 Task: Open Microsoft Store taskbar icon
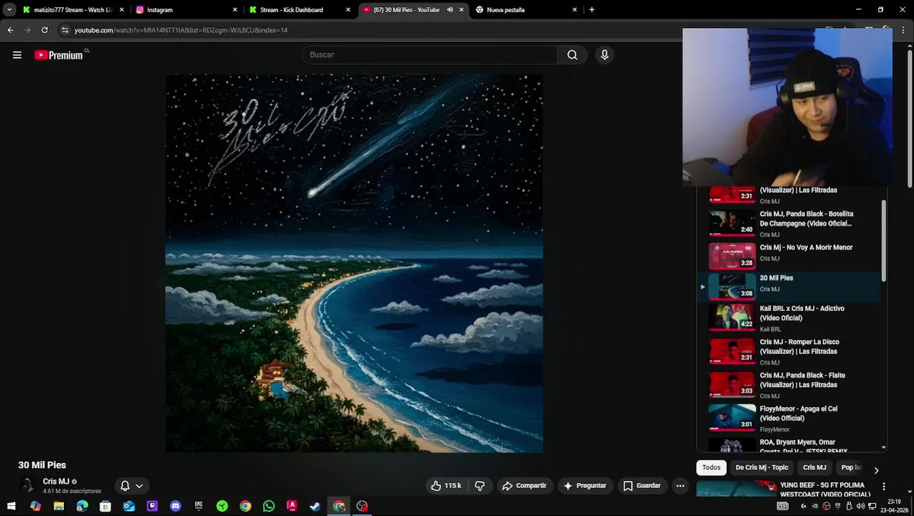point(105,506)
